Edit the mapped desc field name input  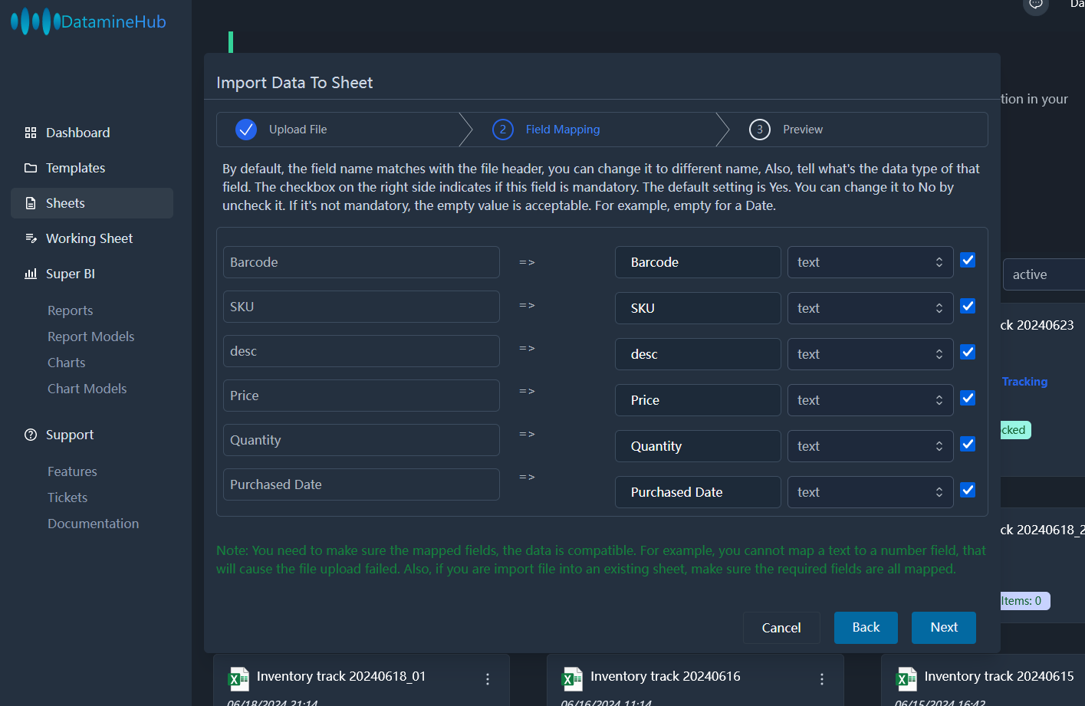(698, 354)
